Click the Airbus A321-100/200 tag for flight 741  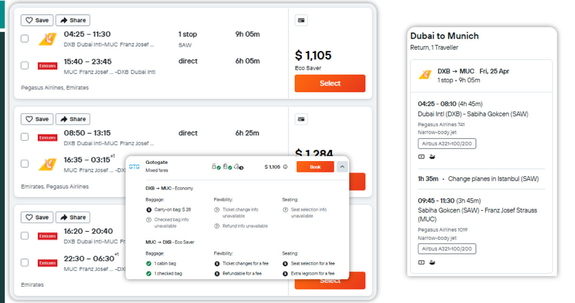coord(447,144)
